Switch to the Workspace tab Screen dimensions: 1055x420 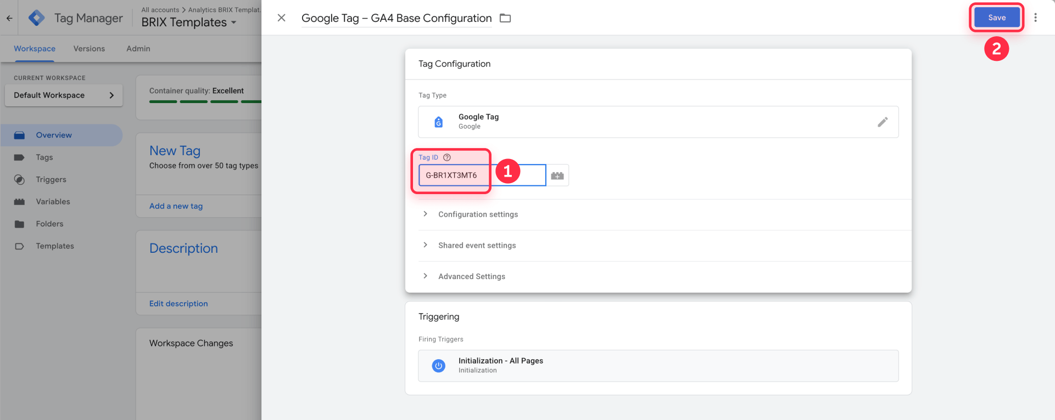tap(35, 49)
